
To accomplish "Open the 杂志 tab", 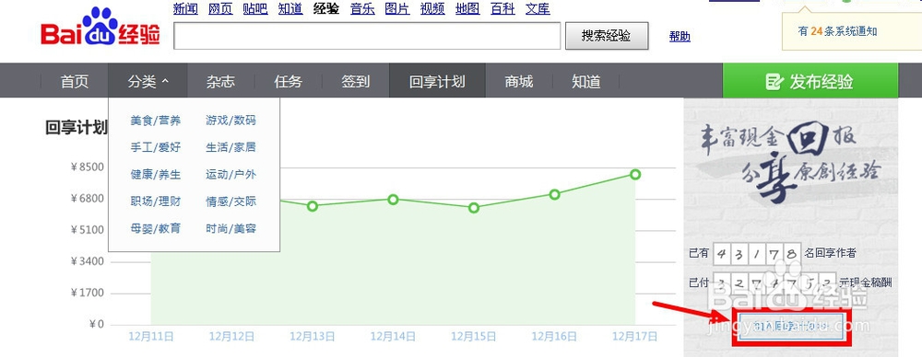I will click(220, 81).
